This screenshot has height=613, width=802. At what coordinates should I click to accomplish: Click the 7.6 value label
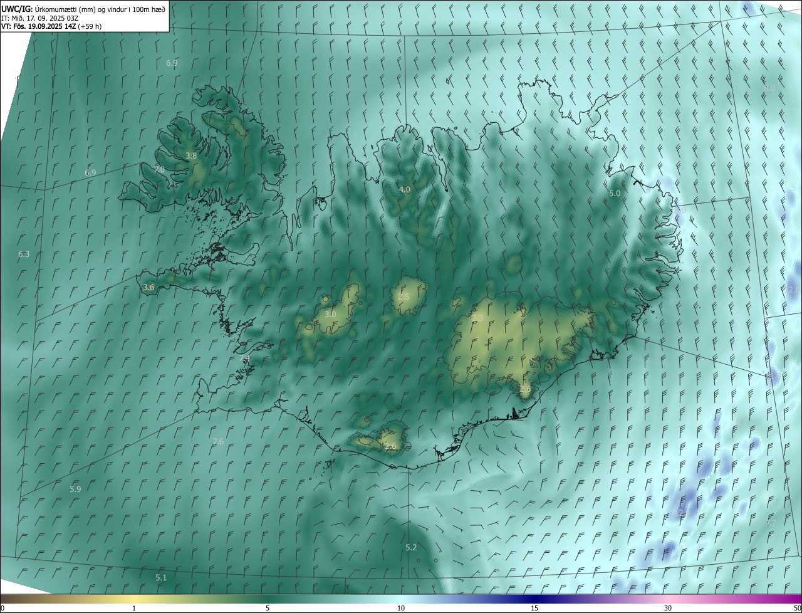[218, 441]
